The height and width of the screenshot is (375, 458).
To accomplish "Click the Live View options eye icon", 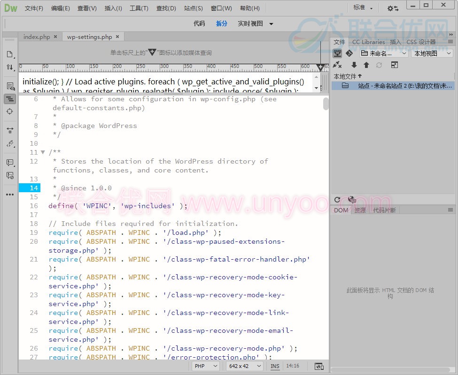I will click(10, 86).
